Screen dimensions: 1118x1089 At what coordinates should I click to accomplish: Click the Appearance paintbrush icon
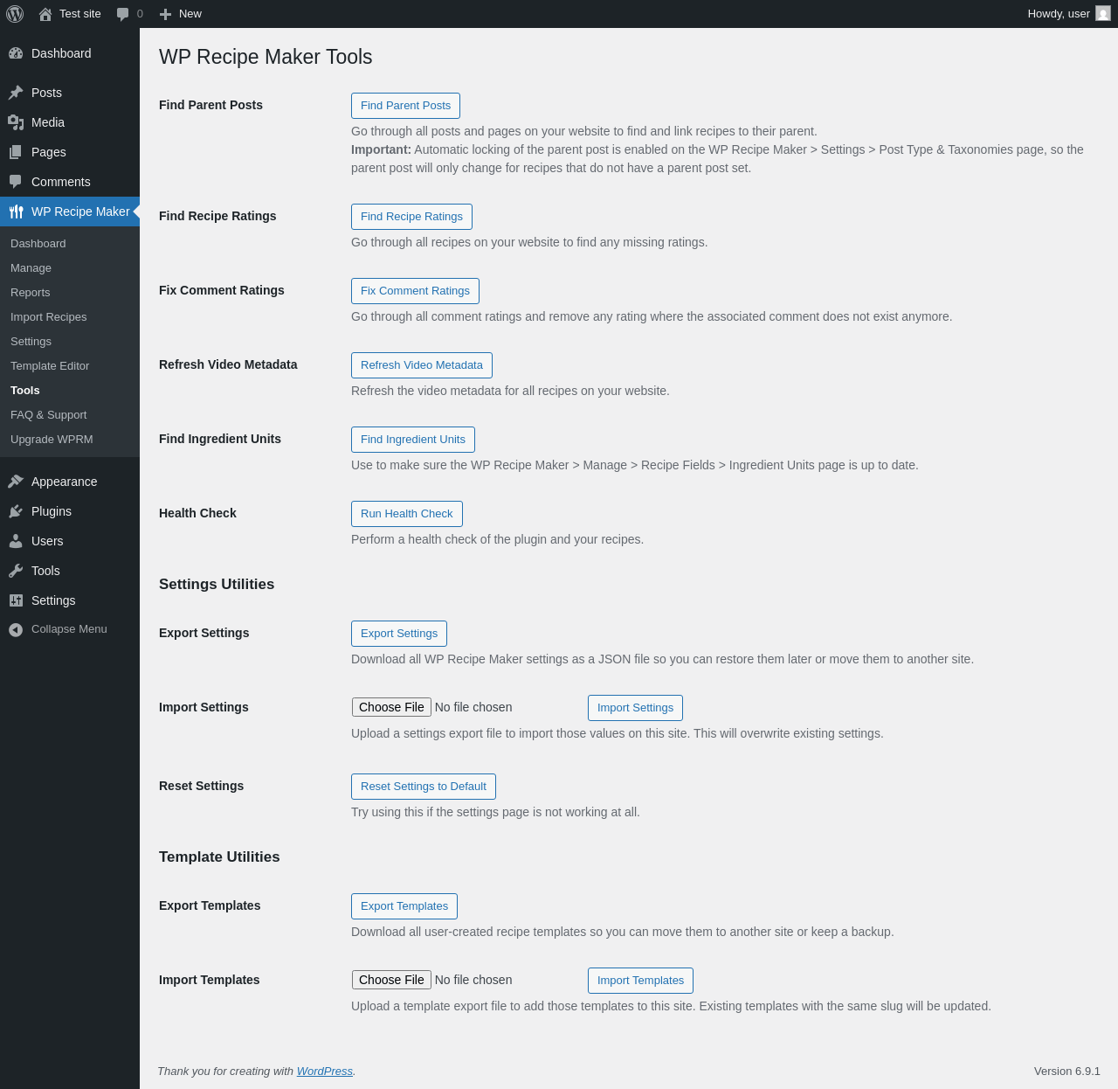pos(16,482)
